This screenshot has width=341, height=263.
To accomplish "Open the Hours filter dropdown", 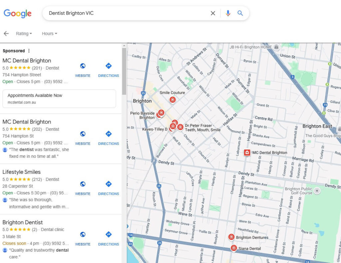I will (x=49, y=34).
